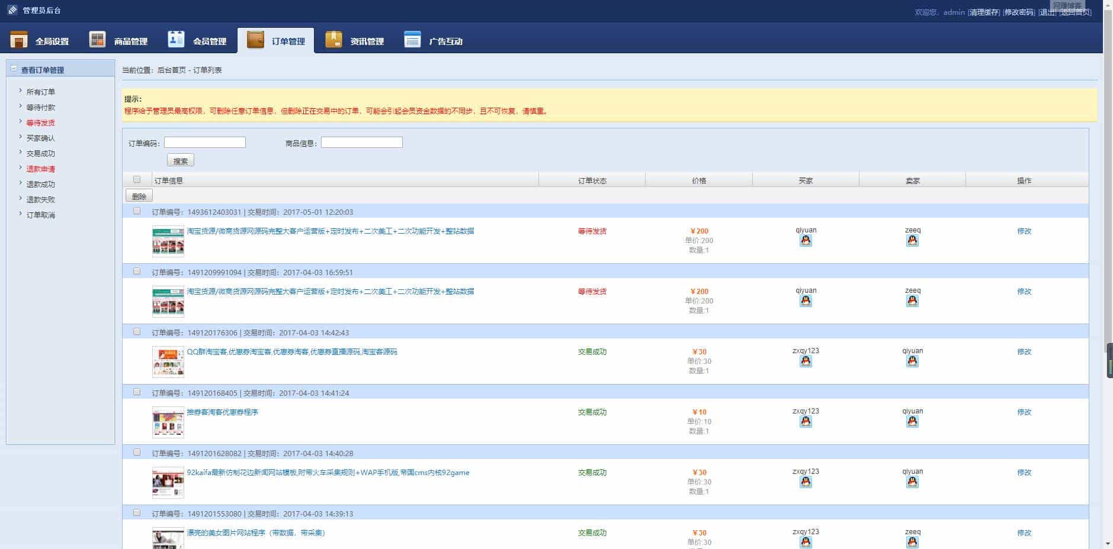Image resolution: width=1113 pixels, height=549 pixels.
Task: Click seller zeeq's QQ icon on order 1493612403031
Action: pos(912,240)
